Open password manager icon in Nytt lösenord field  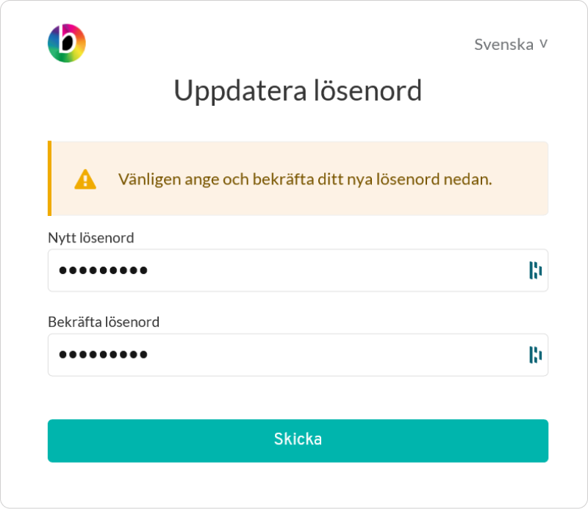pos(535,270)
